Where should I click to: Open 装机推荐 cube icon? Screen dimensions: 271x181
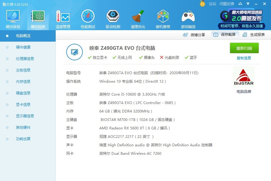click(x=163, y=19)
